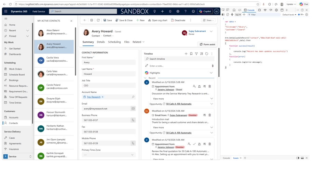Image resolution: width=315 pixels, height=170 pixels.
Task: Remove Trey Research from Account Name
Action: coord(102,97)
